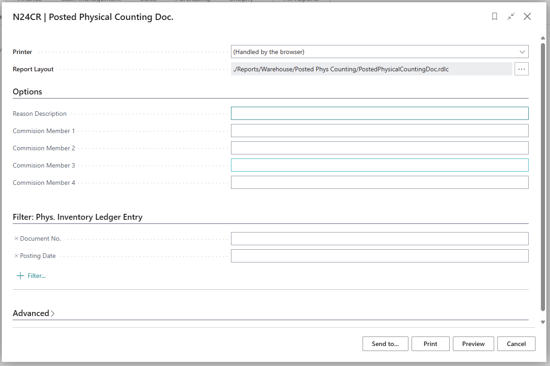
Task: Preview the report
Action: [473, 344]
